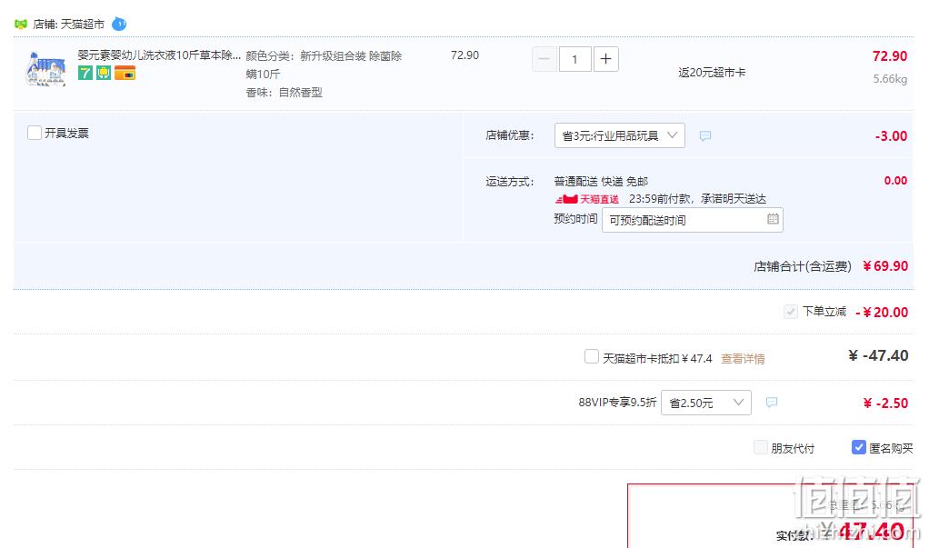The image size is (929, 548).
Task: Open the 88VIP 省2.50元 dropdown
Action: coord(706,403)
